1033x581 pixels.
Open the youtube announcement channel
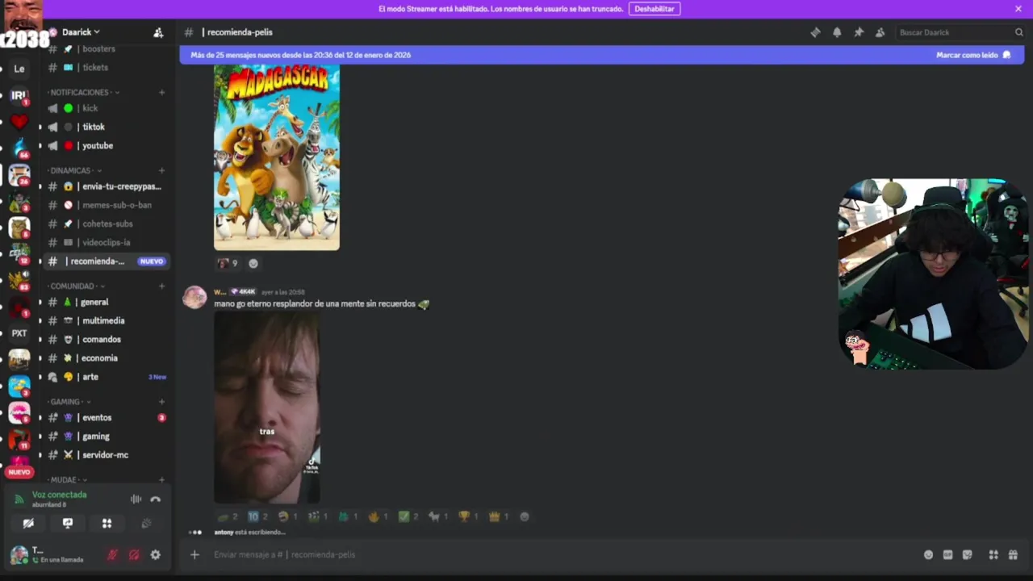(x=107, y=146)
